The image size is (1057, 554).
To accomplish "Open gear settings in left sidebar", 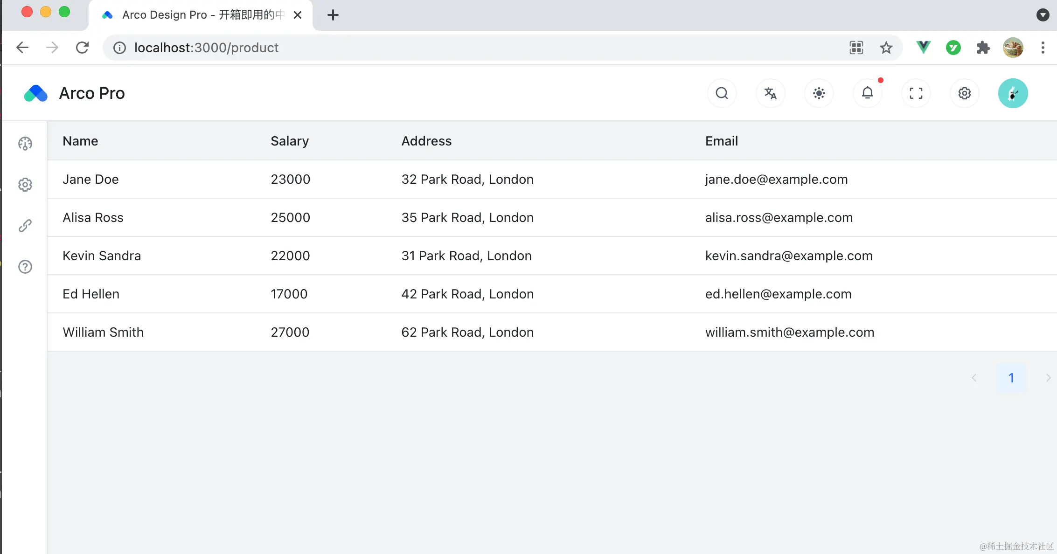I will [x=25, y=185].
